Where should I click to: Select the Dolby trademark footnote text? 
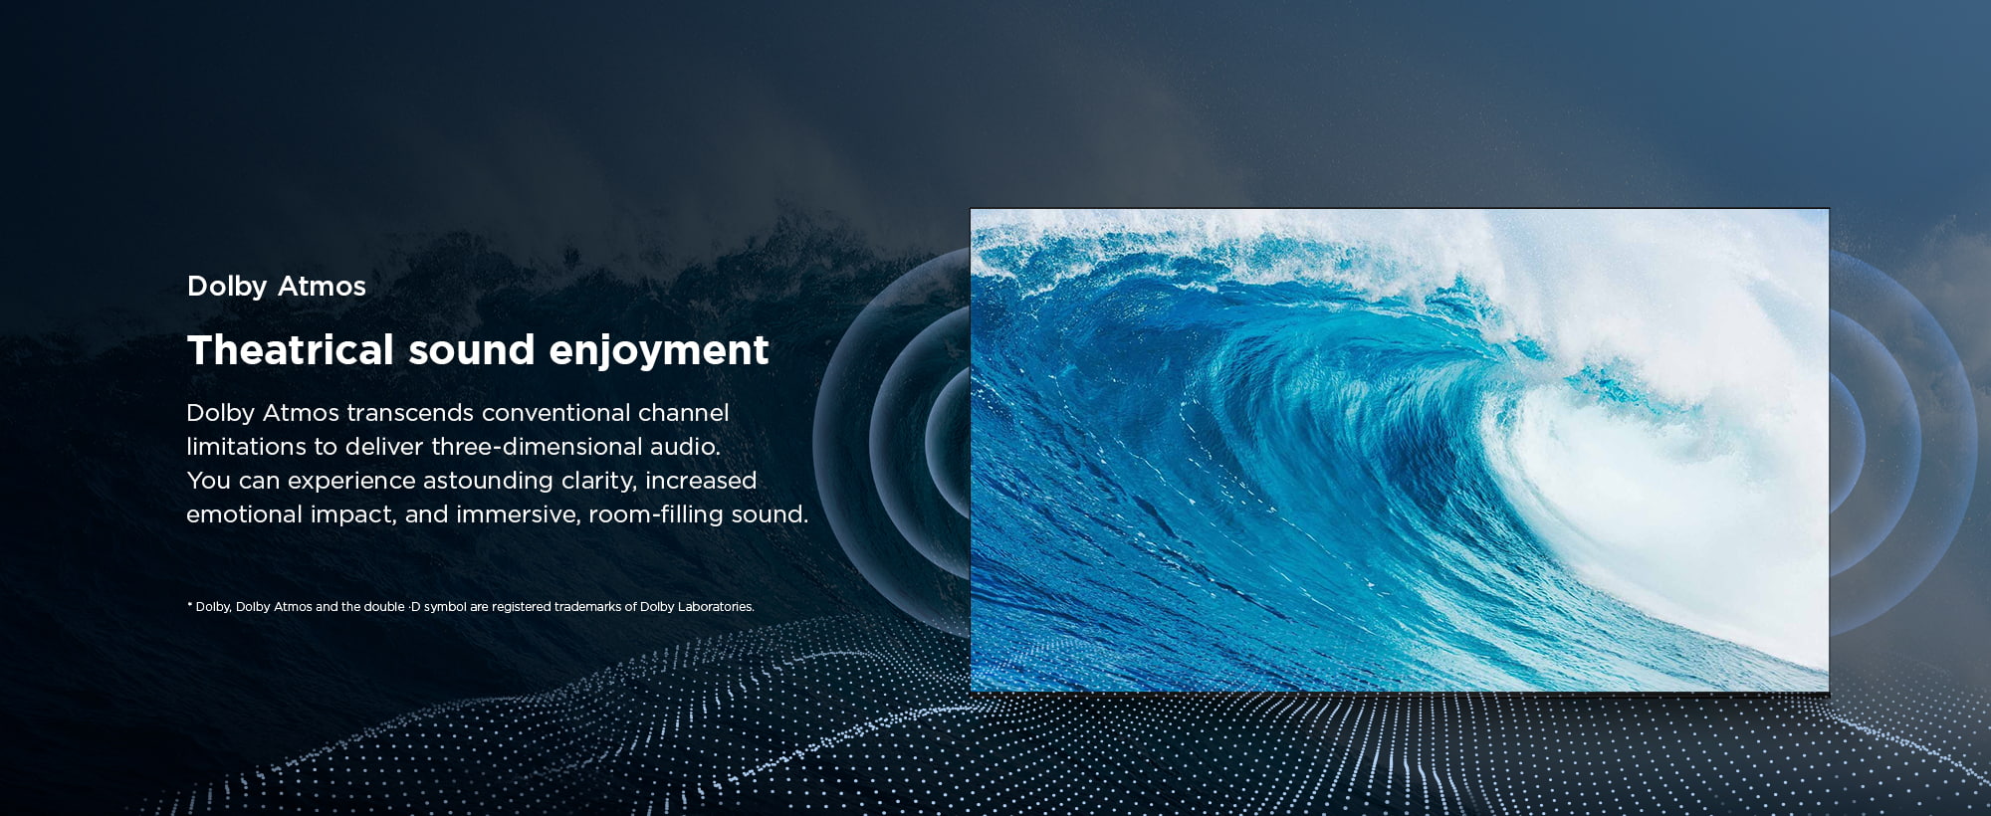[470, 607]
